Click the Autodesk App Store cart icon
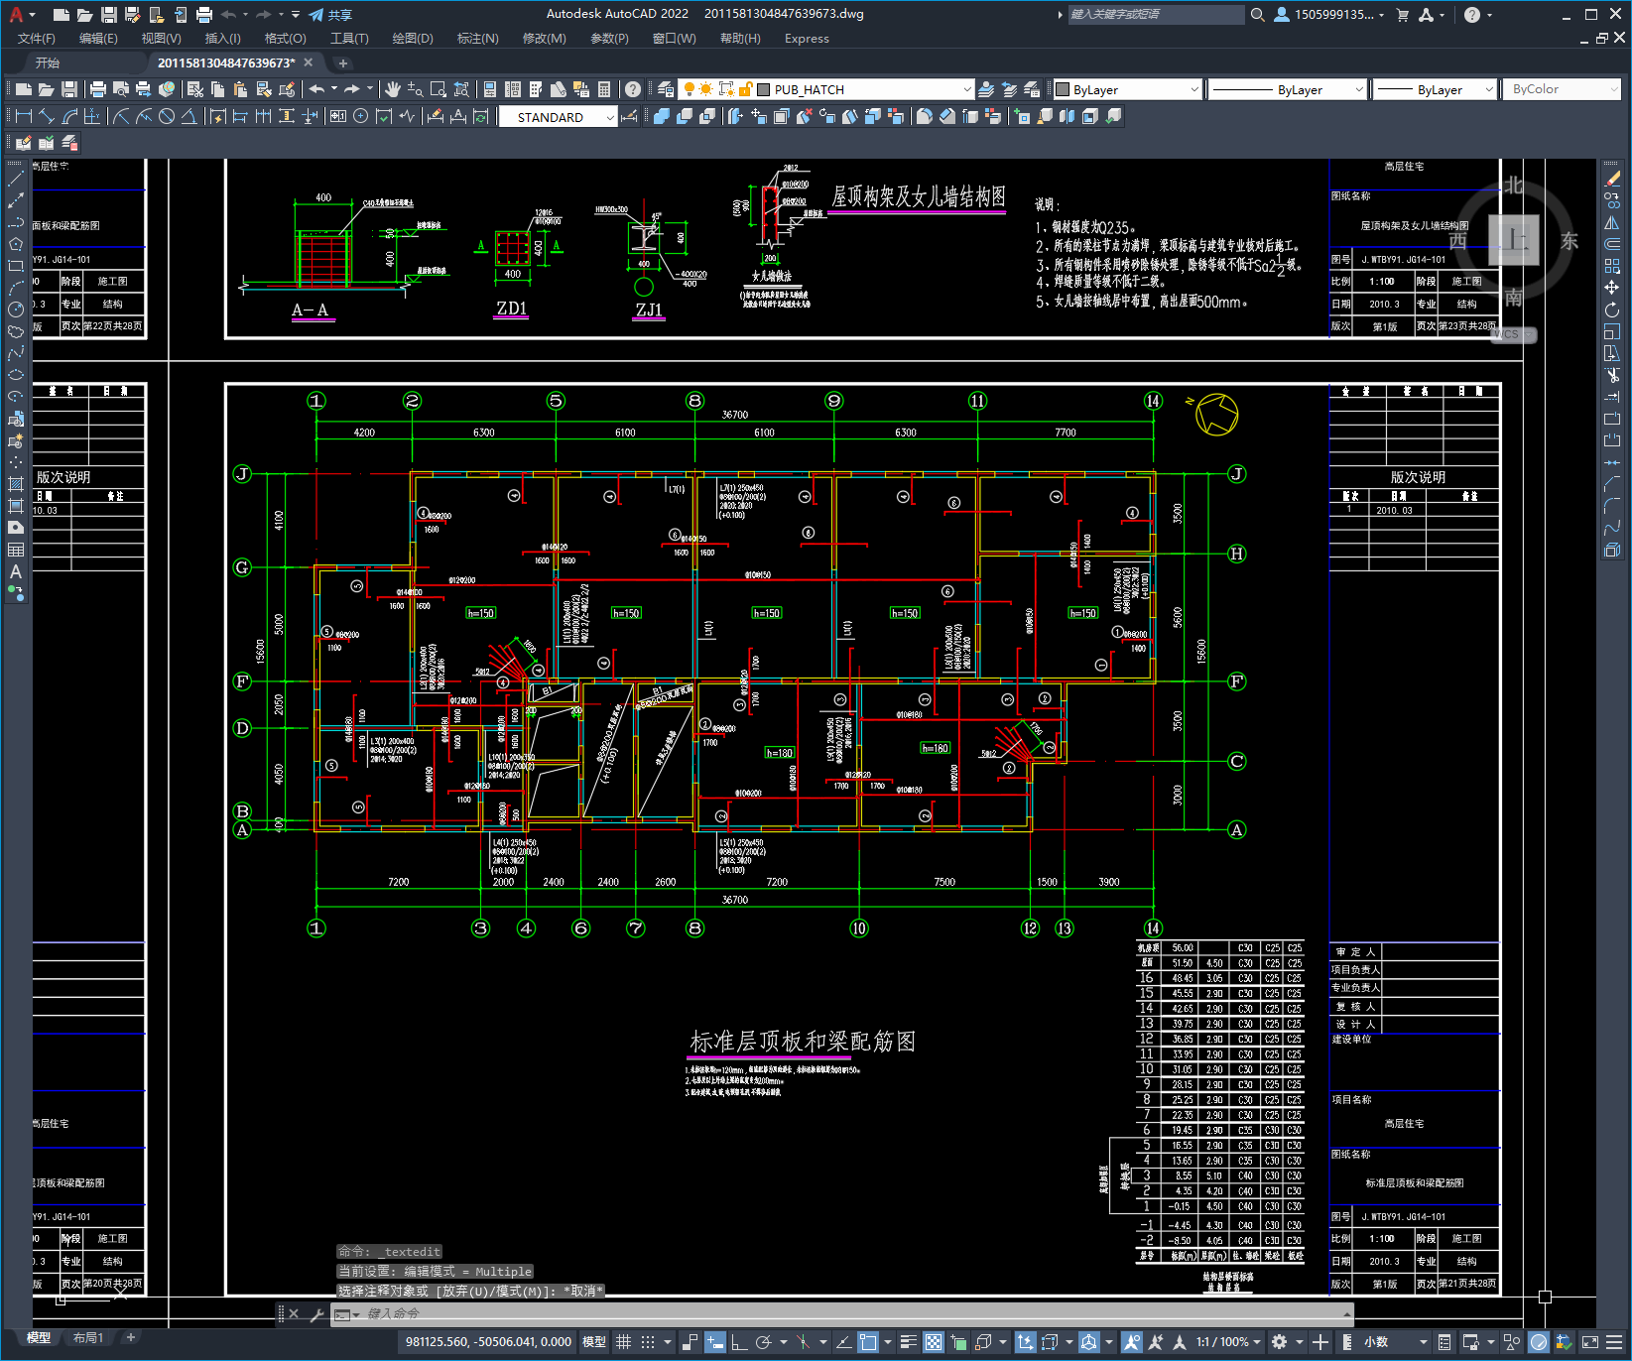This screenshot has height=1361, width=1632. coord(1403,14)
